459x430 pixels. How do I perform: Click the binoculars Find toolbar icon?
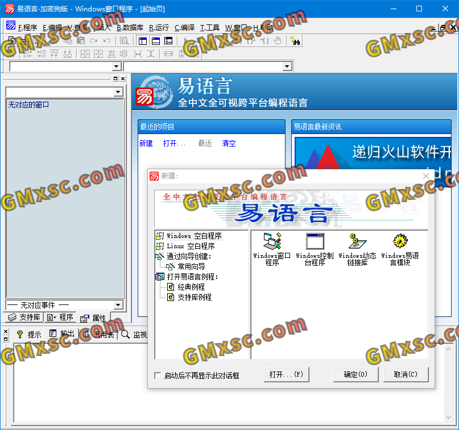[296, 40]
